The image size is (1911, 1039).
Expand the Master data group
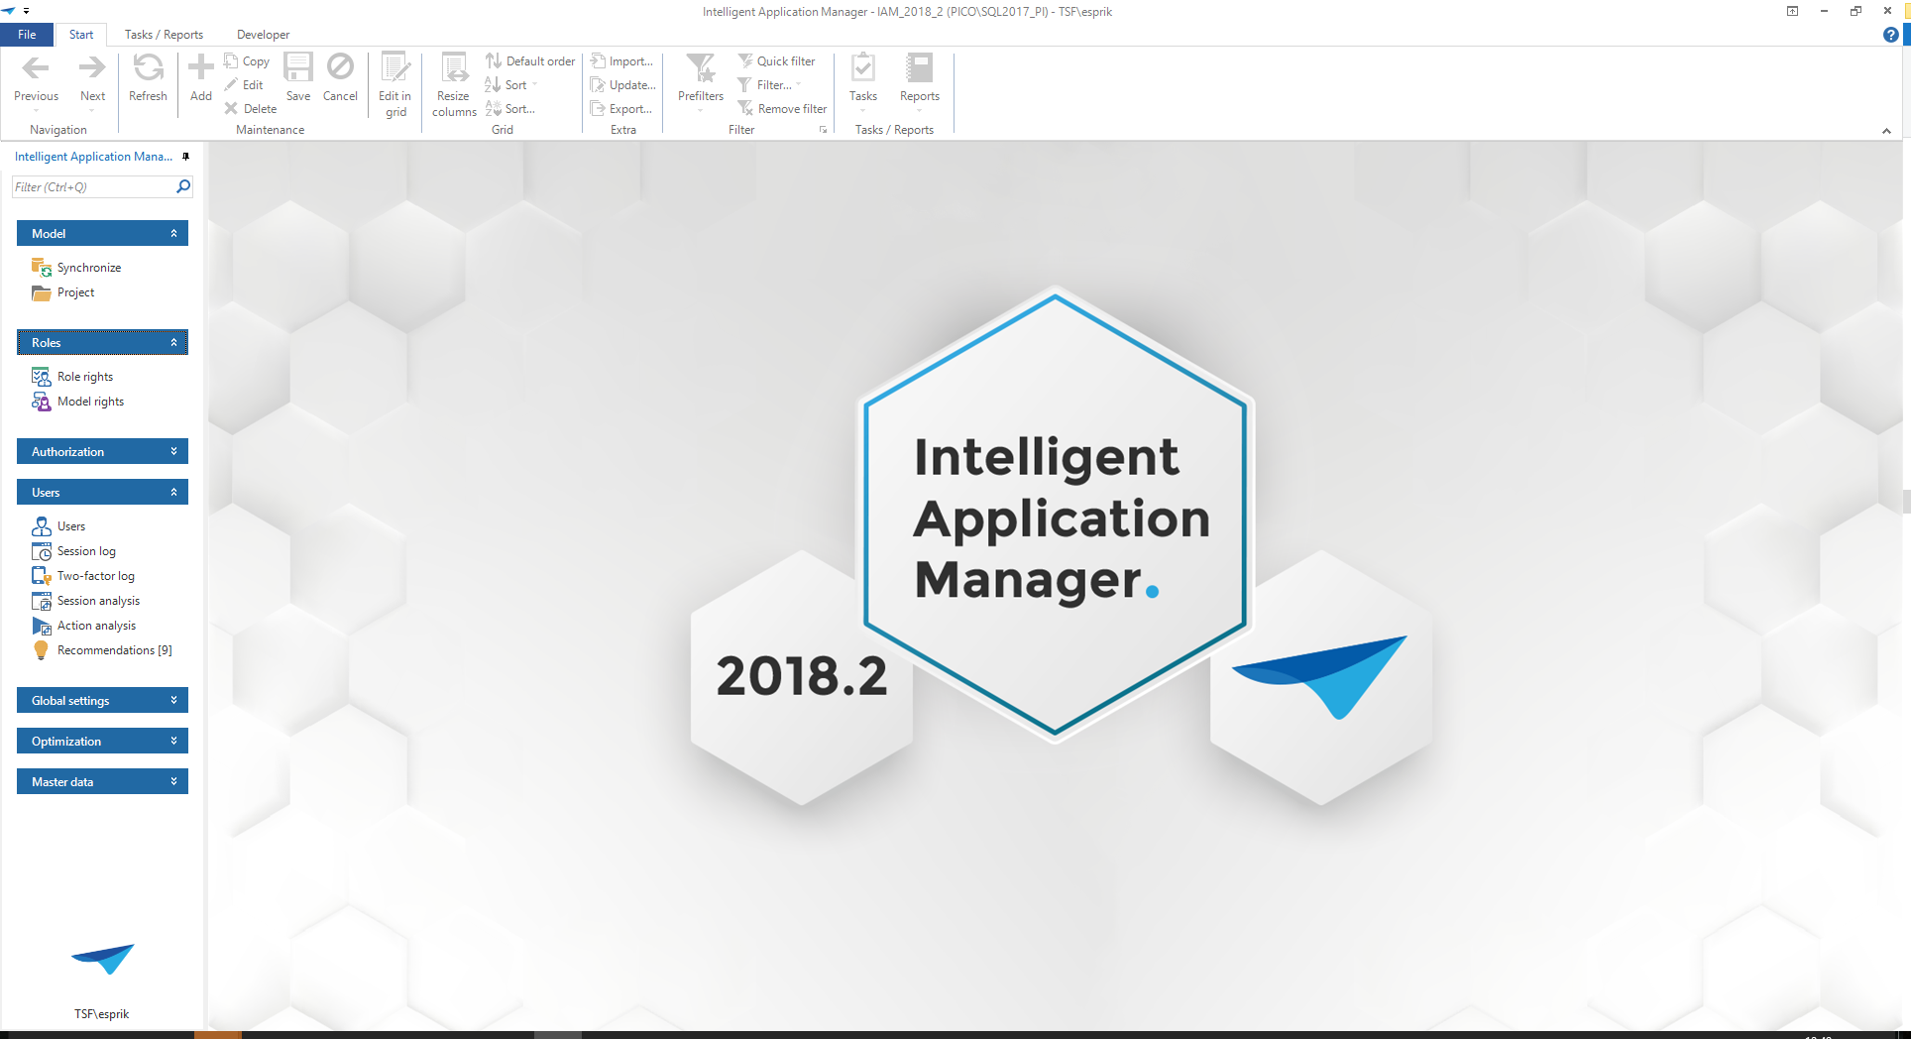102,782
